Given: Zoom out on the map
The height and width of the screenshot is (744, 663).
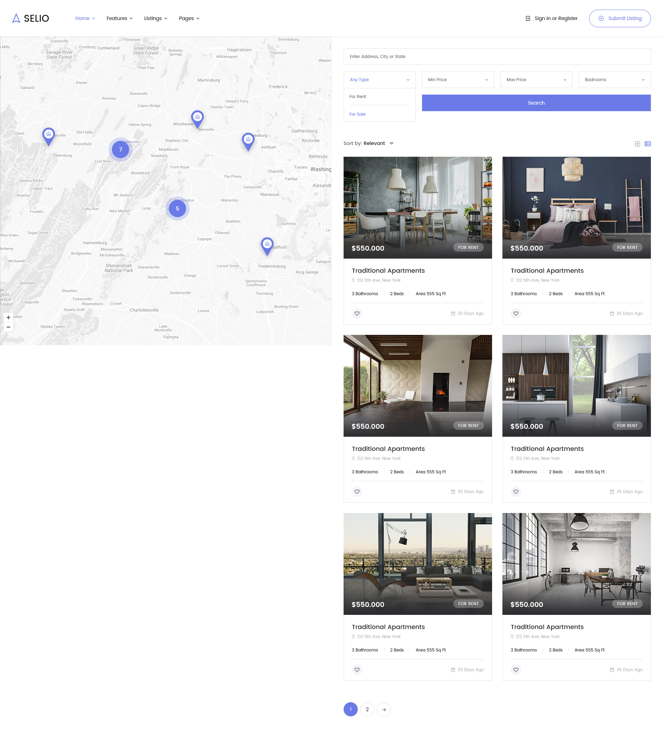Looking at the screenshot, I should pyautogui.click(x=8, y=327).
